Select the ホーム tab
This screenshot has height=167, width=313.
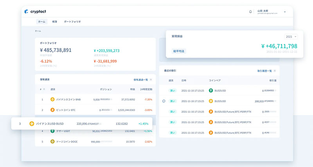pos(42,22)
